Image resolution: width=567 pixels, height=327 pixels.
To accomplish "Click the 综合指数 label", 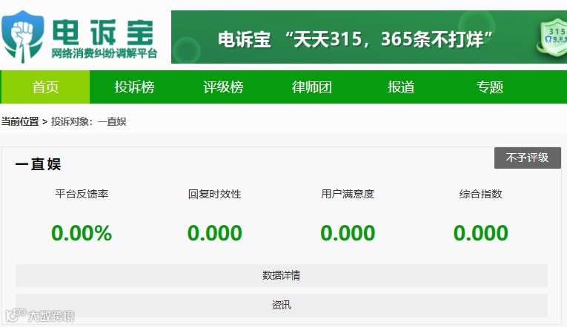I will [480, 194].
